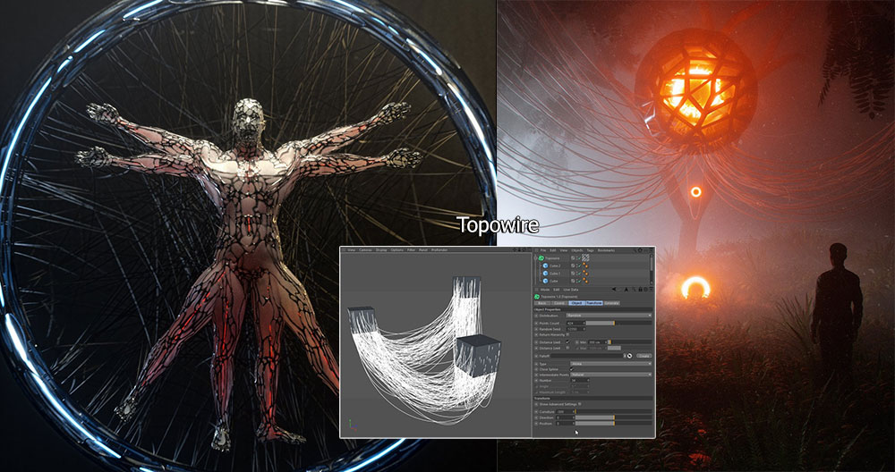Open the viewport View menu
Image resolution: width=895 pixels, height=472 pixels.
pos(351,250)
